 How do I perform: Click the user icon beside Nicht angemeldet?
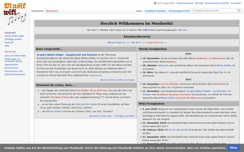coord(155,3)
